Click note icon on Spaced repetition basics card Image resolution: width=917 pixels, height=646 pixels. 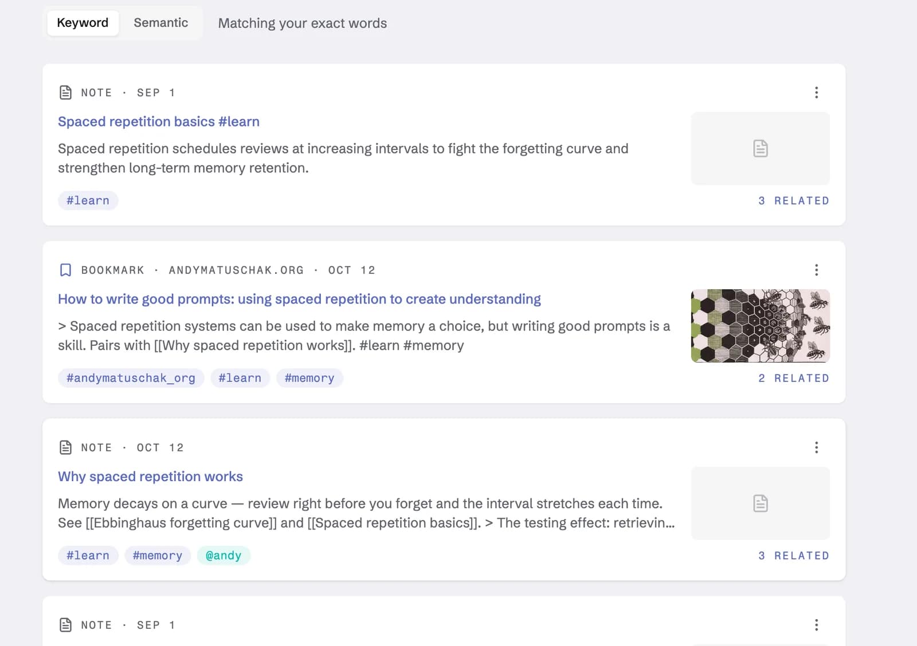[66, 93]
